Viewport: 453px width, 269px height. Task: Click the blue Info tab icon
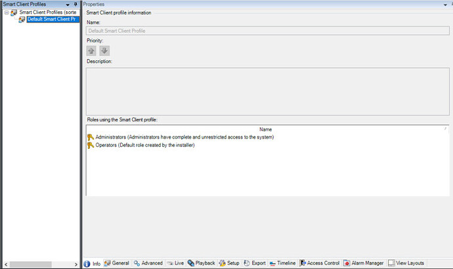tap(87, 264)
